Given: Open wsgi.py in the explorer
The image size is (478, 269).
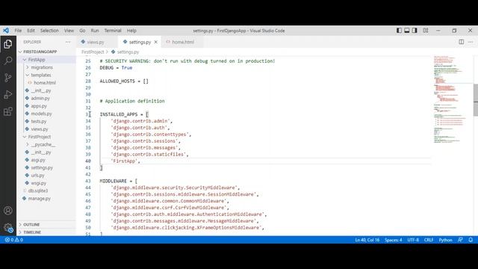Looking at the screenshot, I should [x=38, y=183].
